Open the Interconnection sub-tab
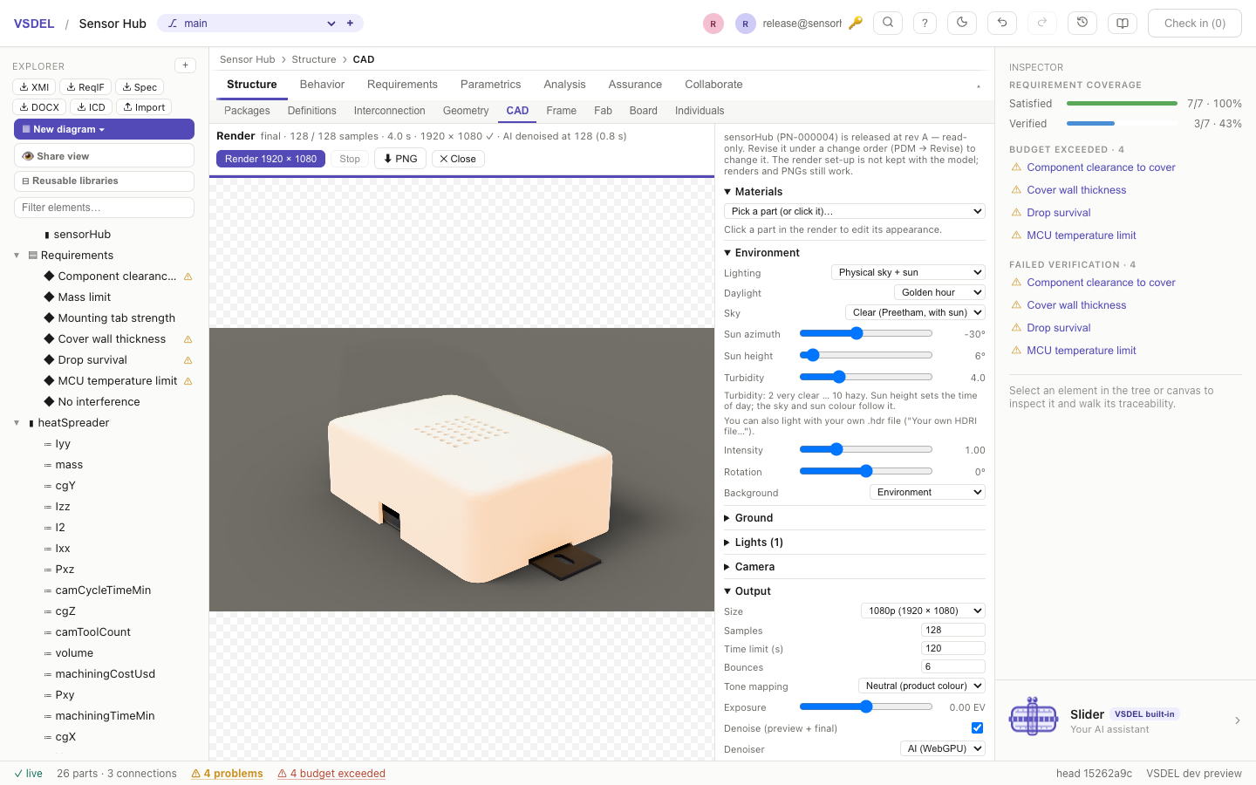1256x785 pixels. 389,111
